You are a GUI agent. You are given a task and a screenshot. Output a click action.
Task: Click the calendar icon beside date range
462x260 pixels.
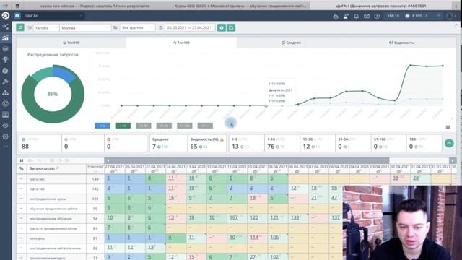point(161,27)
